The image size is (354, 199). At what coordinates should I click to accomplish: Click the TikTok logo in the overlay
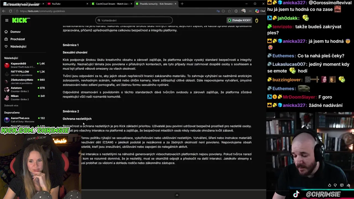296,194
